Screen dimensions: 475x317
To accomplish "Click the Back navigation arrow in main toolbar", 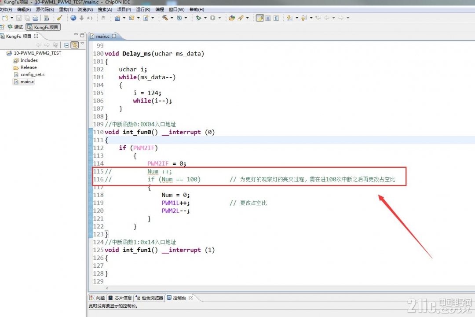I will pyautogui.click(x=326, y=18).
